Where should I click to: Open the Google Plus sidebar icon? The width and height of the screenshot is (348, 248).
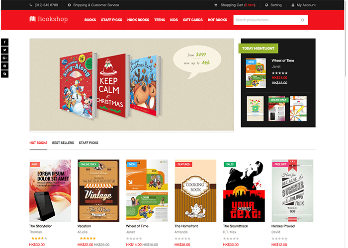click(4, 58)
